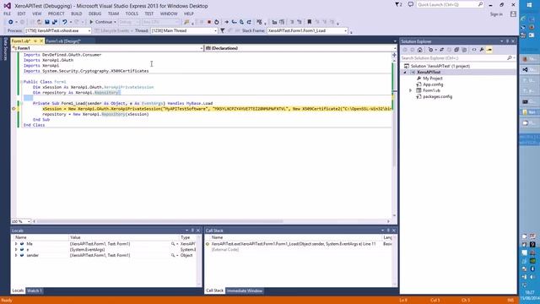The height and width of the screenshot is (304, 540).
Task: Open the WINDOW menu
Action: pos(169,14)
